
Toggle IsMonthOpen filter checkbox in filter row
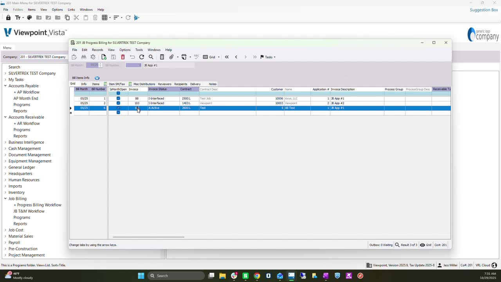click(x=118, y=93)
